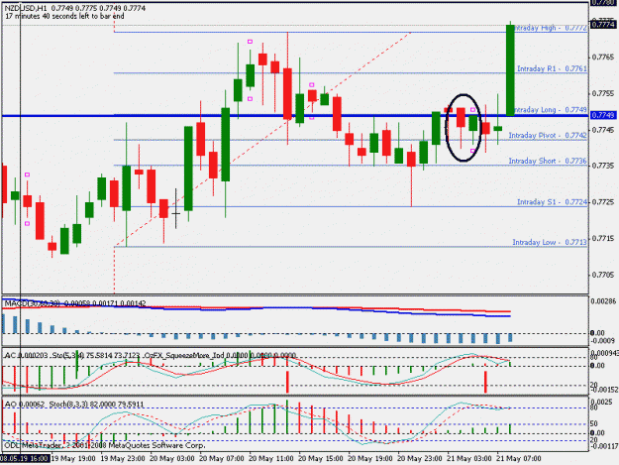Click the '20 May 03:00' time label
Screen dimensions: 619x465
tap(172, 459)
